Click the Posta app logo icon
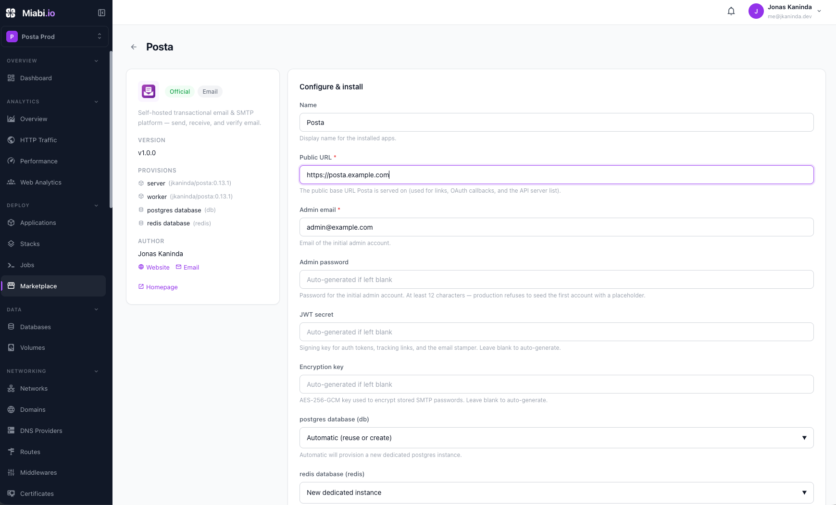This screenshot has width=836, height=505. (149, 91)
